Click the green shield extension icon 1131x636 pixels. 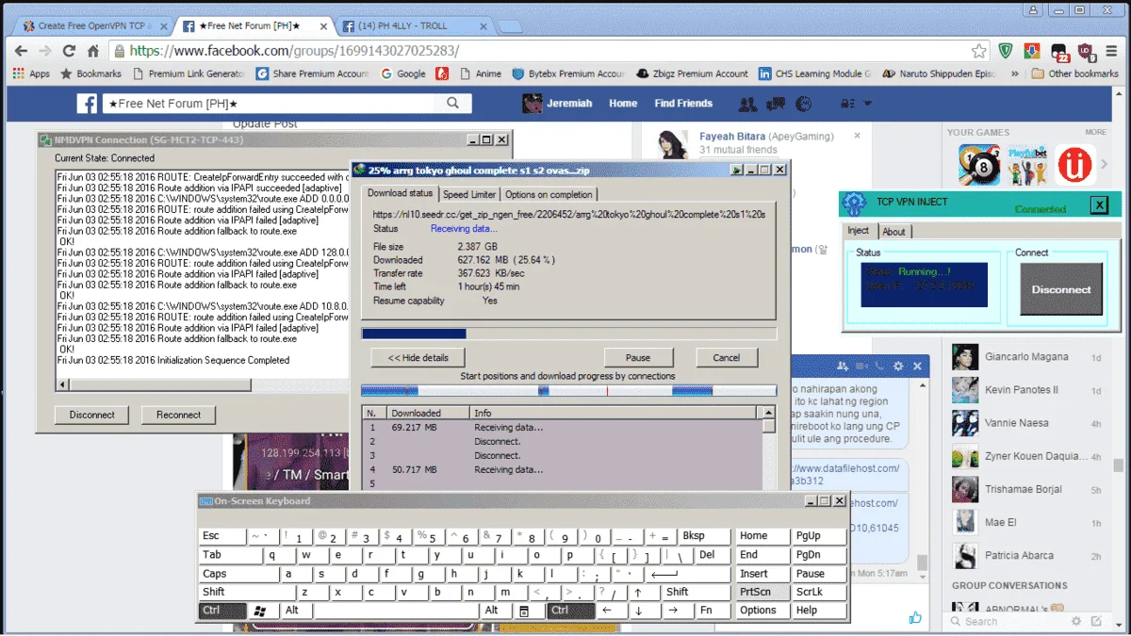tap(1008, 51)
